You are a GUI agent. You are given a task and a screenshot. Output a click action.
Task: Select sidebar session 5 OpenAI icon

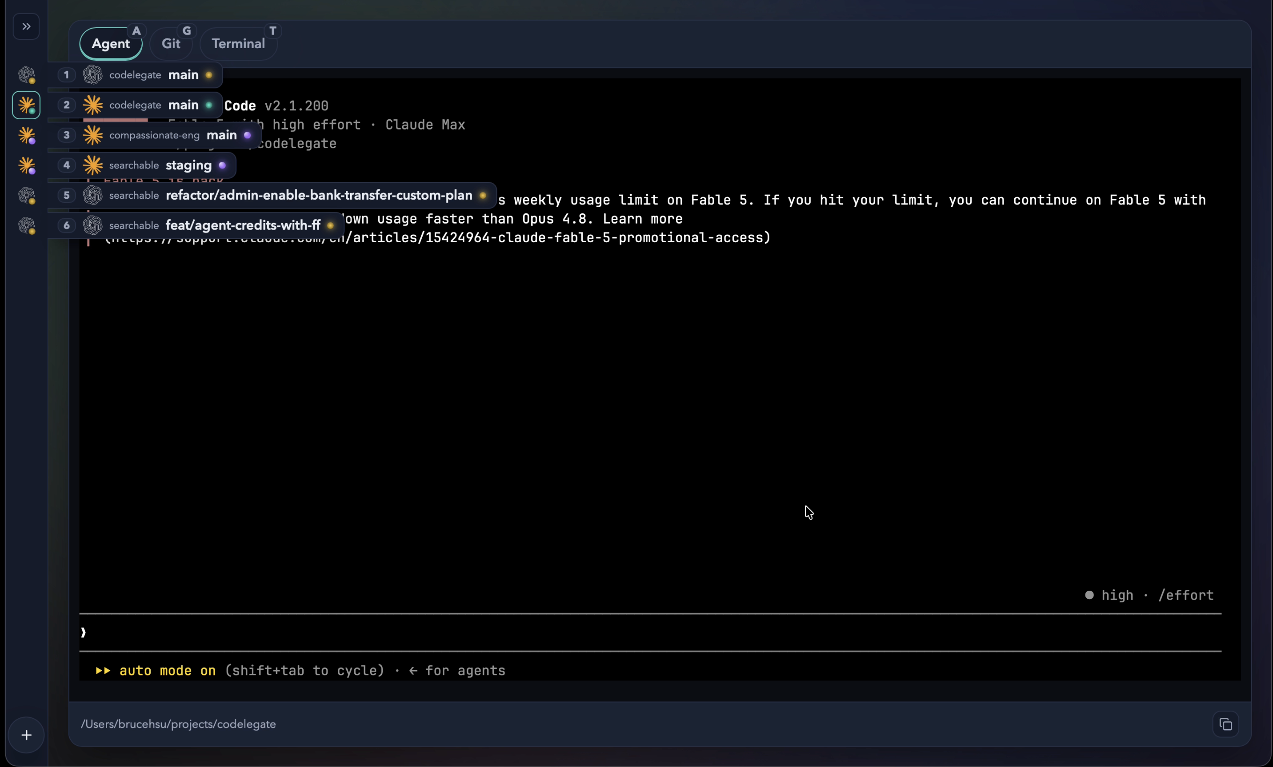click(x=26, y=195)
